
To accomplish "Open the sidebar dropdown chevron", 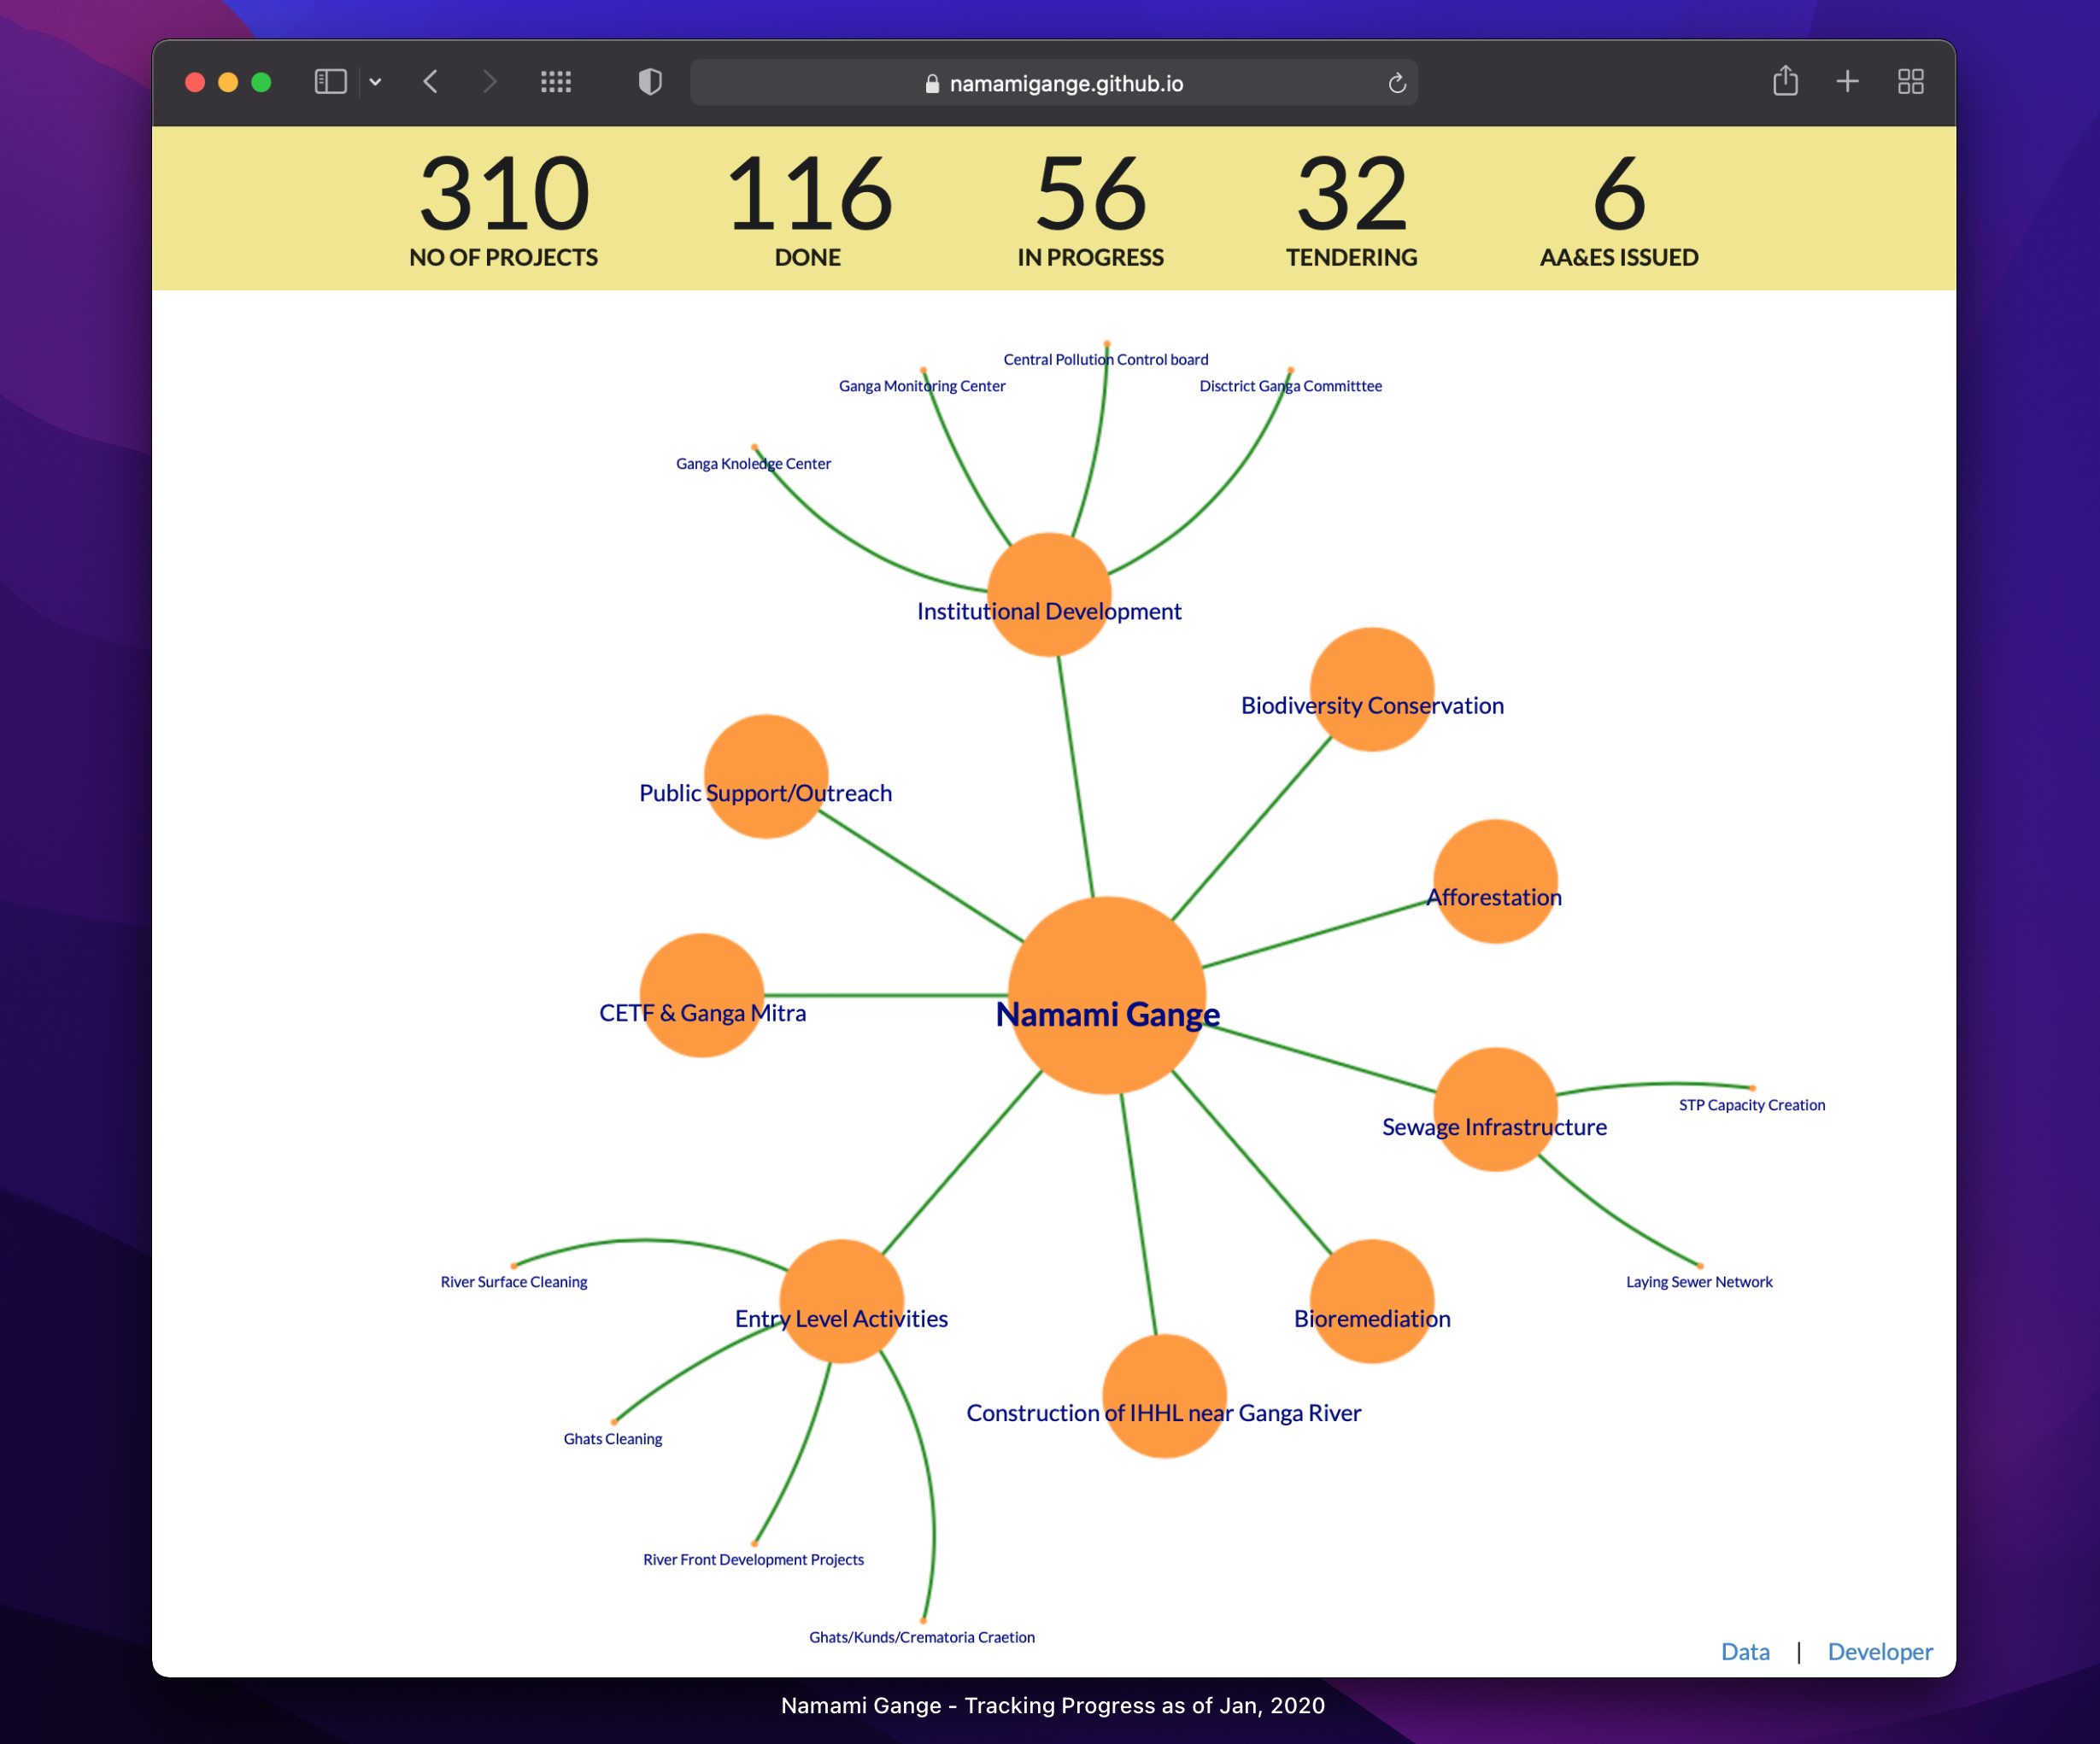I will coord(376,82).
